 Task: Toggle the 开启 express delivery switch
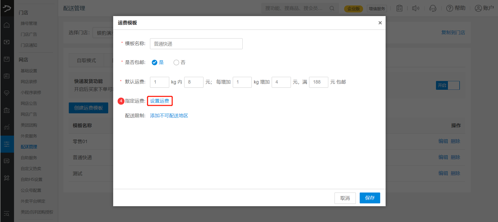coord(448,85)
